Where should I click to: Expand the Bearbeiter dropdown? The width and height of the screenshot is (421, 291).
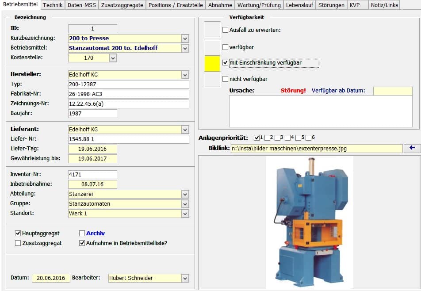point(185,278)
